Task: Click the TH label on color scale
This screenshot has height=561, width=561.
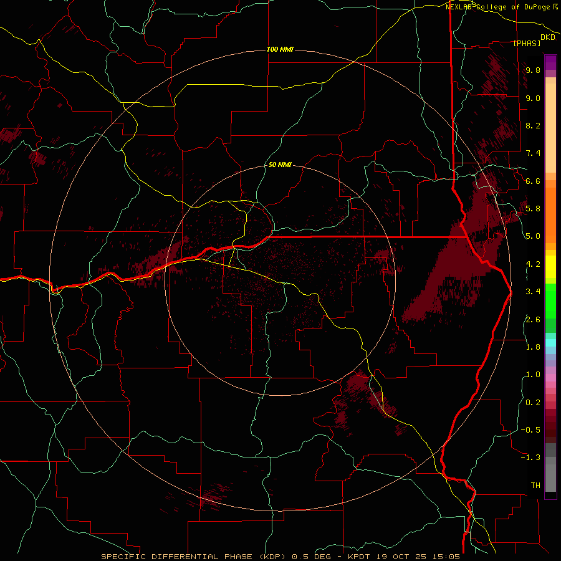Action: coord(535,485)
